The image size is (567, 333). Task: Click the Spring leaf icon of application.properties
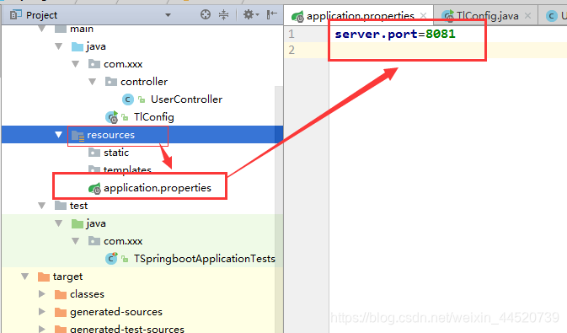(x=94, y=188)
